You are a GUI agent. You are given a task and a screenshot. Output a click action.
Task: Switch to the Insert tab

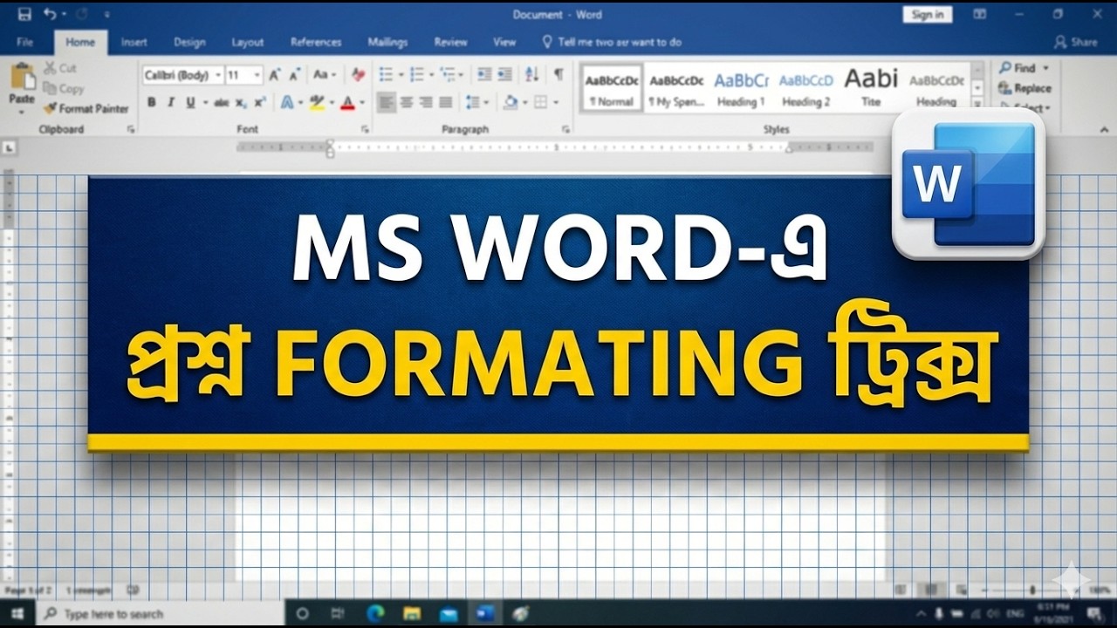click(x=134, y=42)
